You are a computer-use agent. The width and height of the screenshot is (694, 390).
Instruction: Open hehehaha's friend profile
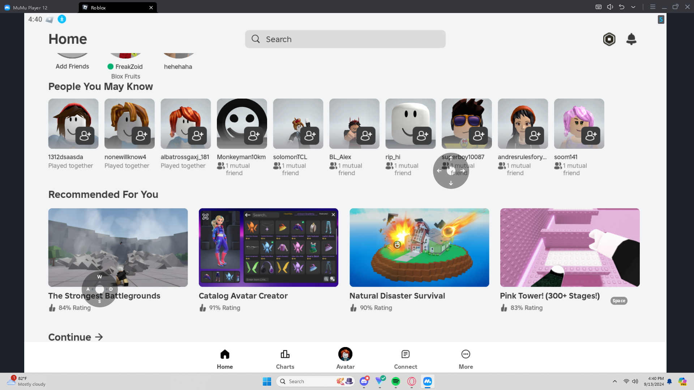[178, 62]
